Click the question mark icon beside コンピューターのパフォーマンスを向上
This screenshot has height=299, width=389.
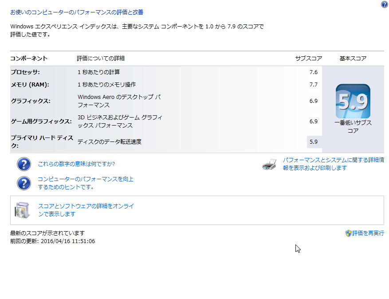click(x=24, y=183)
